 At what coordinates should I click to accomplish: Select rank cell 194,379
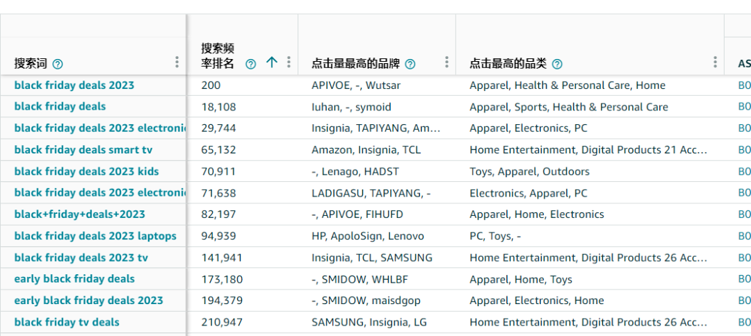pos(222,301)
